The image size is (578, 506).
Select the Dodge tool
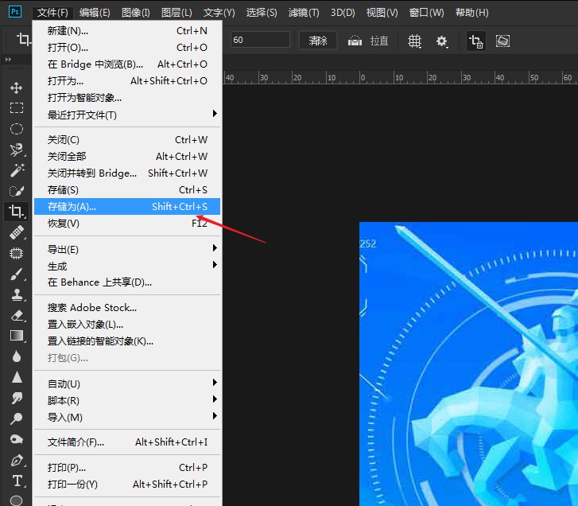click(16, 418)
